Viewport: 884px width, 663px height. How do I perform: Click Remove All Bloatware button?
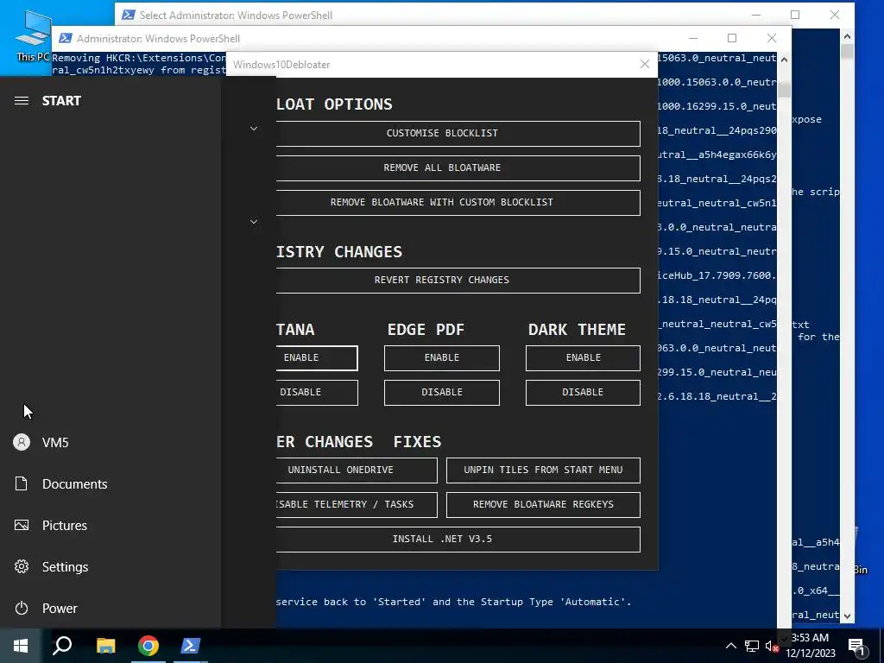(x=458, y=168)
